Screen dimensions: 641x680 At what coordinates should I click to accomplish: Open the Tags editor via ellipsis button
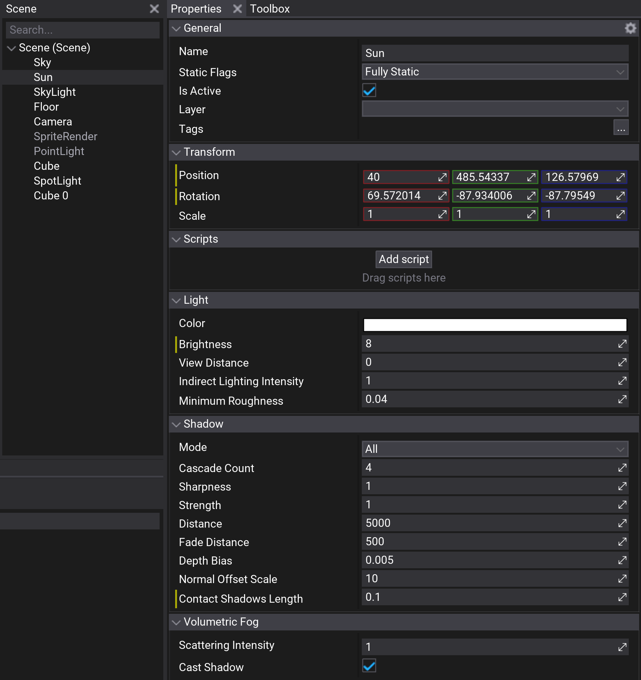(621, 128)
